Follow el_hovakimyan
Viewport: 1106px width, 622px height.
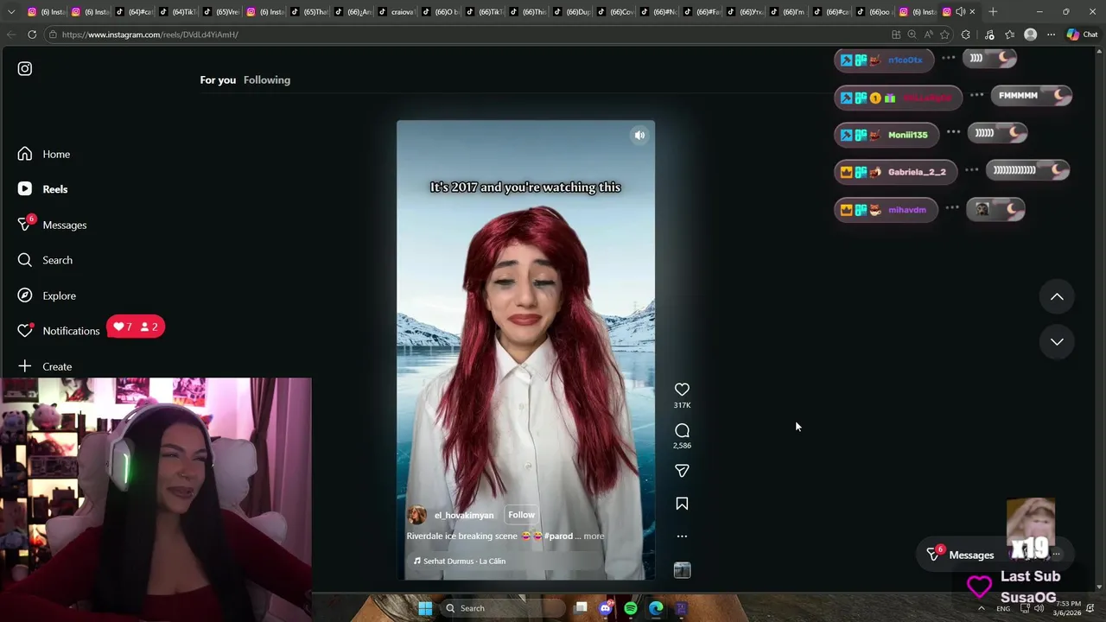pyautogui.click(x=521, y=515)
